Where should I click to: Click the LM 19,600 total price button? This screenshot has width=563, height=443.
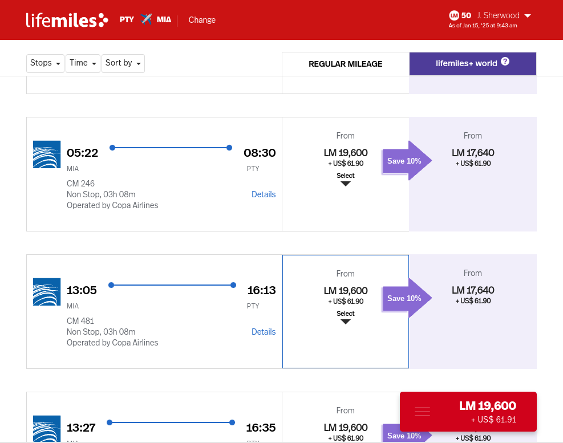pyautogui.click(x=468, y=412)
